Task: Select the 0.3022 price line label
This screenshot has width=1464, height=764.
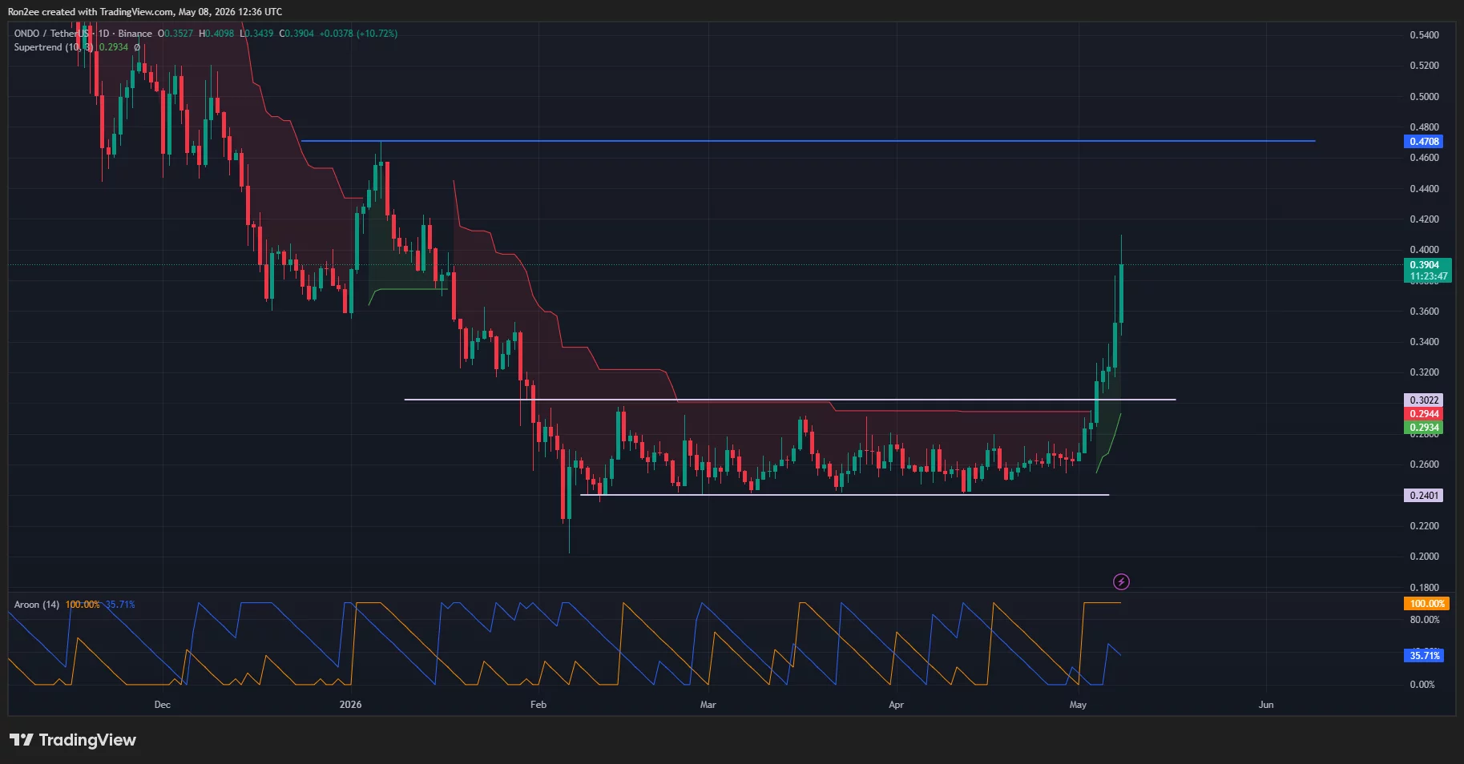Action: 1424,400
